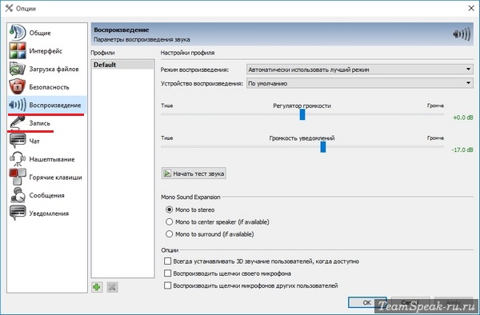Click the speaker icon in the header banner
The image size is (480, 315).
click(462, 34)
